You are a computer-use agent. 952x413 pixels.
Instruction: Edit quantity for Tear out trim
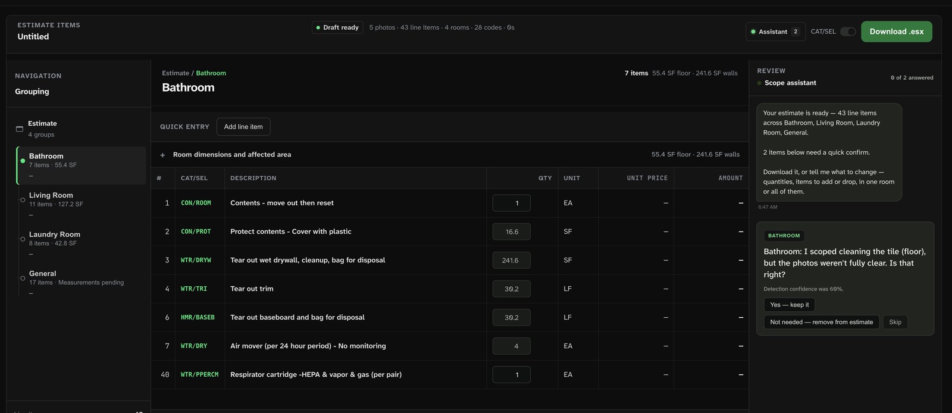pos(511,289)
